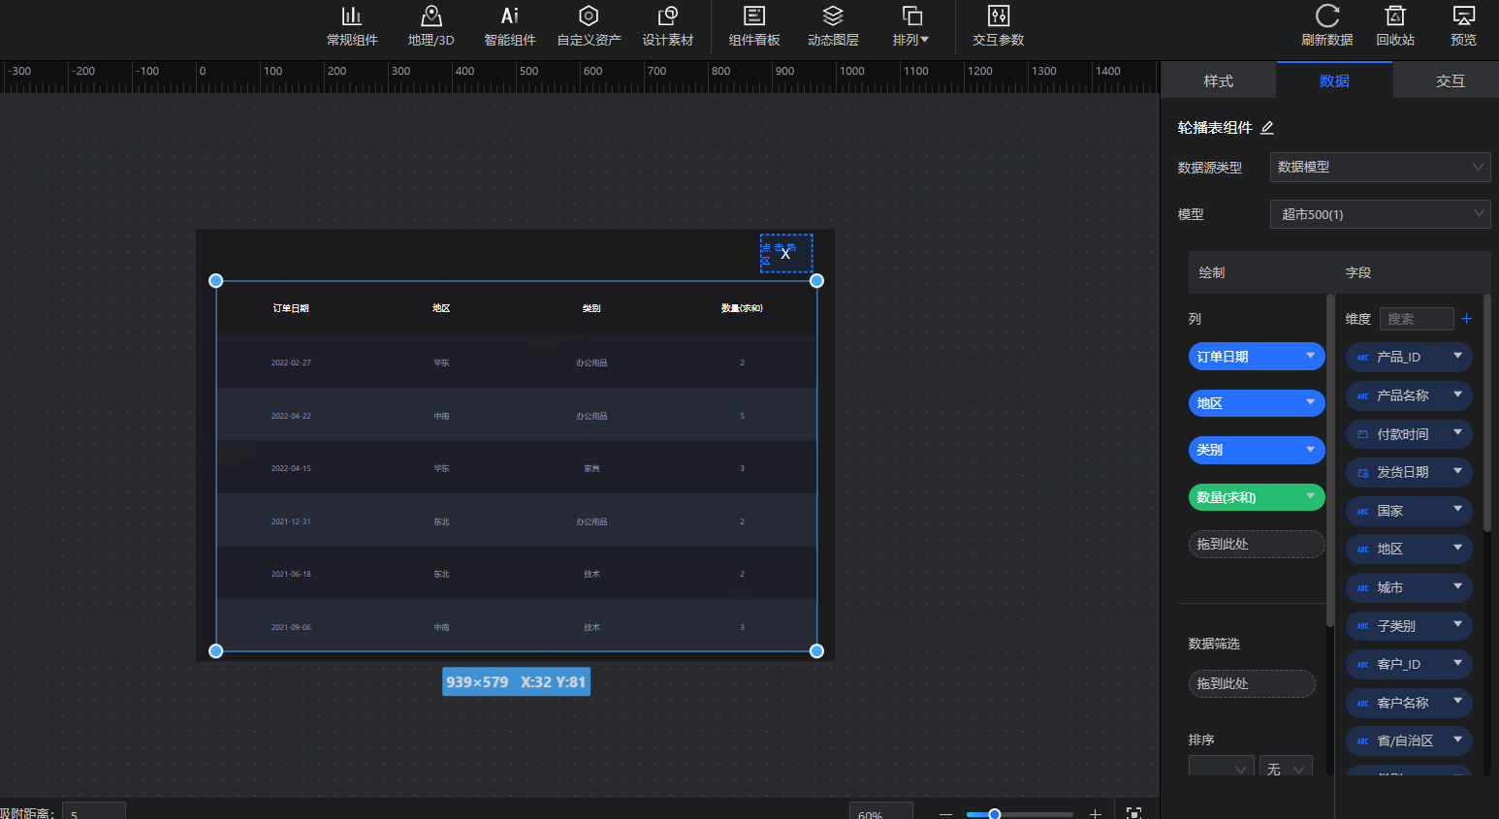Switch to the 交互 interaction tab
Screen dimensions: 1499x819
coord(1451,81)
